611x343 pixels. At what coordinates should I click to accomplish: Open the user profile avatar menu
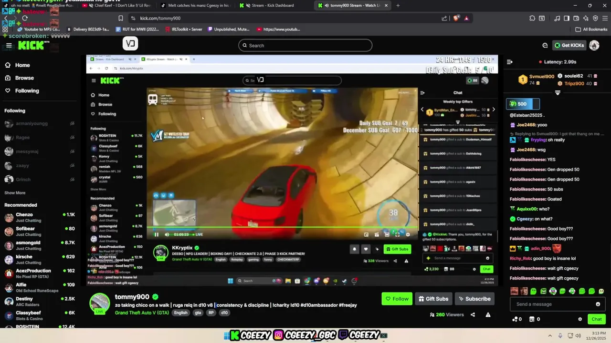click(x=594, y=45)
